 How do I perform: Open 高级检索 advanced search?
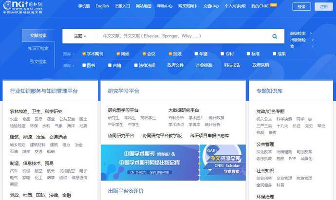[298, 34]
